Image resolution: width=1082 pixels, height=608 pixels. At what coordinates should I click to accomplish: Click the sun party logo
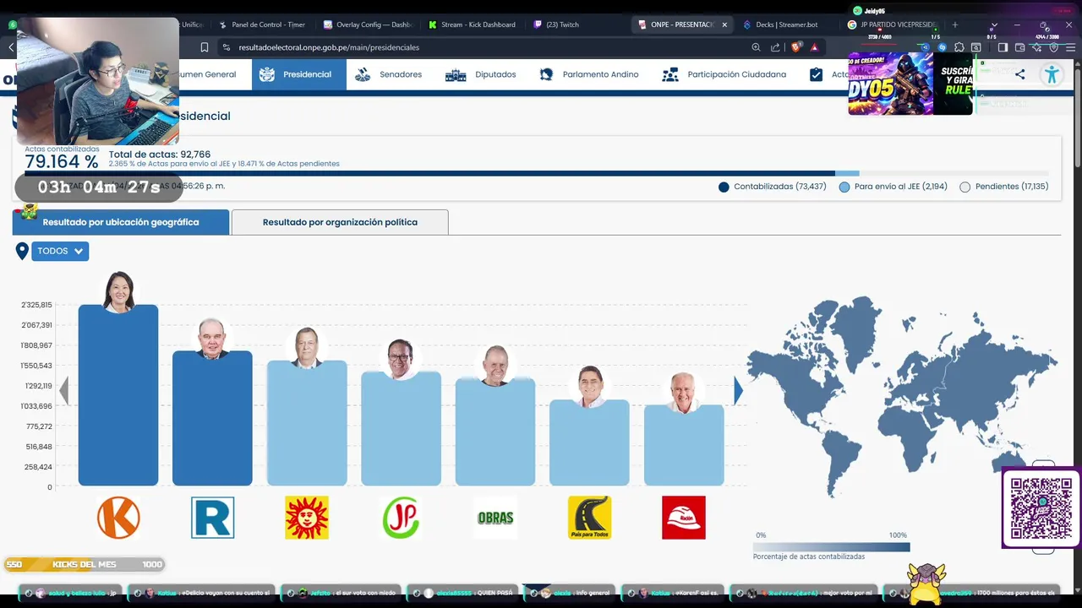click(x=307, y=518)
